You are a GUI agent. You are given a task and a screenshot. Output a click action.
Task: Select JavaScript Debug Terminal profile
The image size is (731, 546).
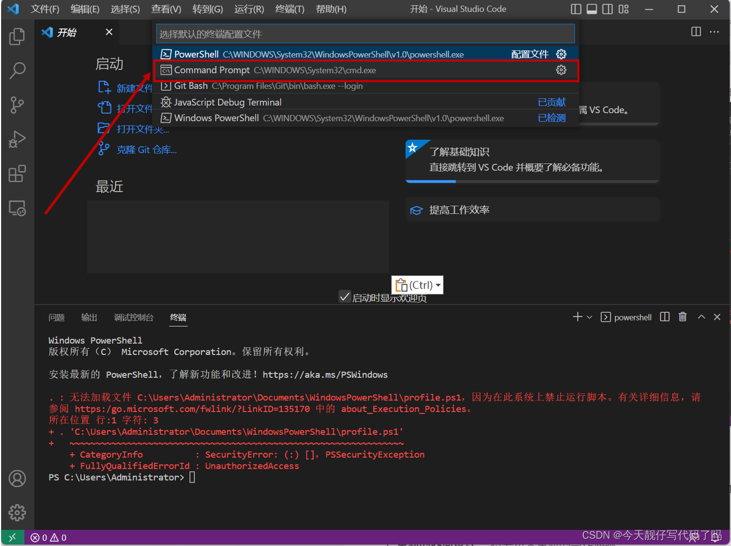(x=365, y=102)
